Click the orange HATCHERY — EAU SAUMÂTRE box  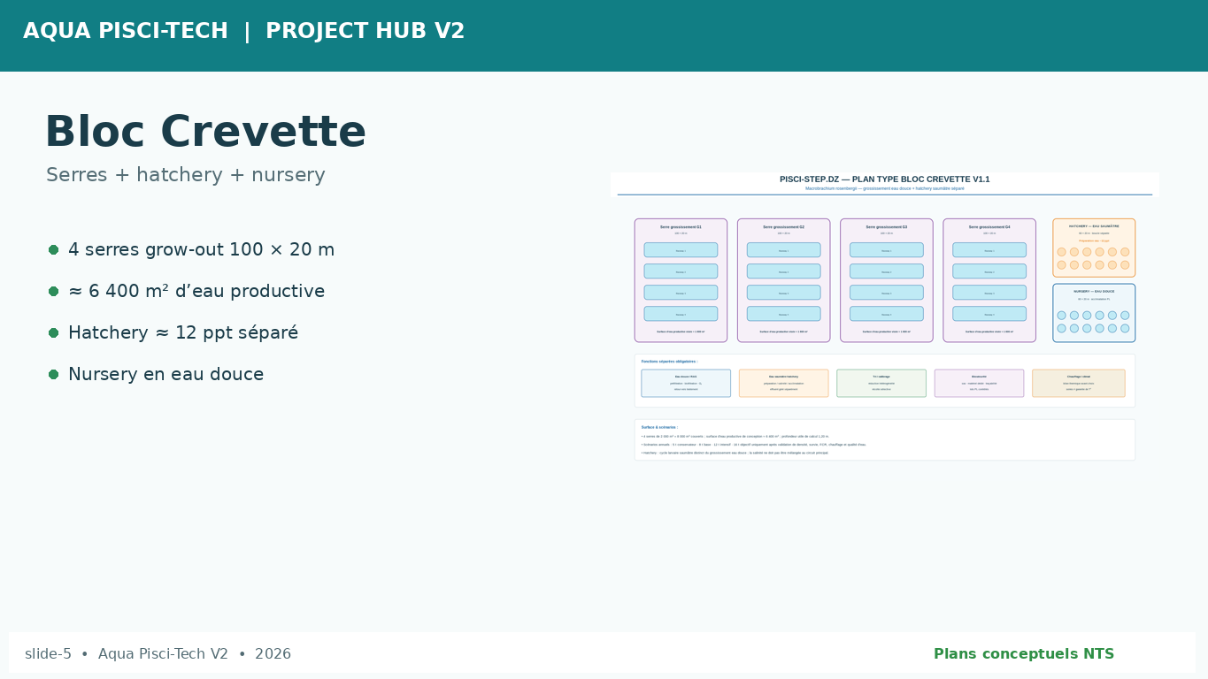[1094, 248]
